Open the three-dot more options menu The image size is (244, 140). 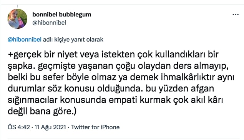(236, 15)
